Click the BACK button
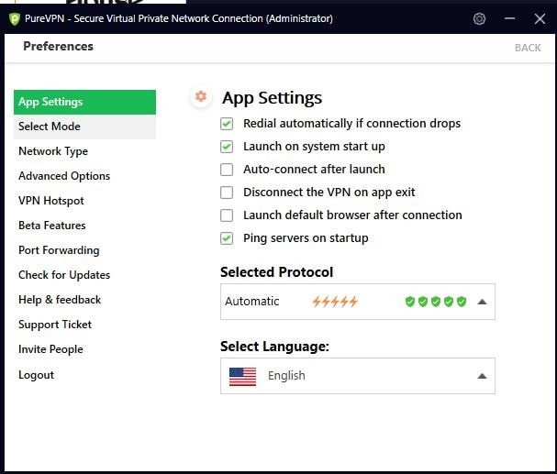The height and width of the screenshot is (474, 557). click(528, 48)
